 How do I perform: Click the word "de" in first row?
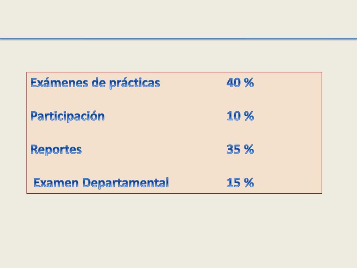click(99, 82)
